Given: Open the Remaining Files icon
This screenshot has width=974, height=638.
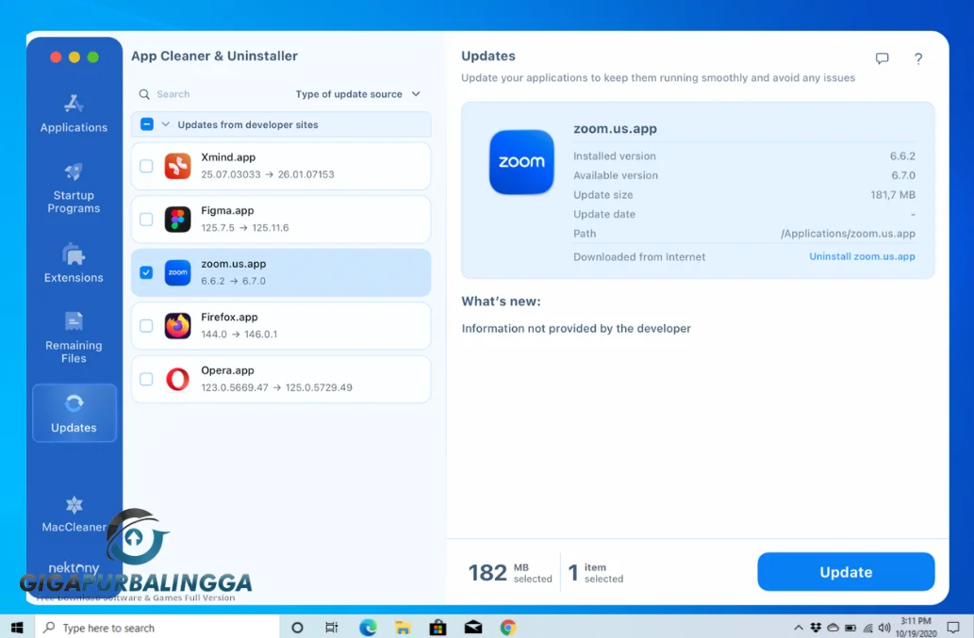Looking at the screenshot, I should coord(74,321).
